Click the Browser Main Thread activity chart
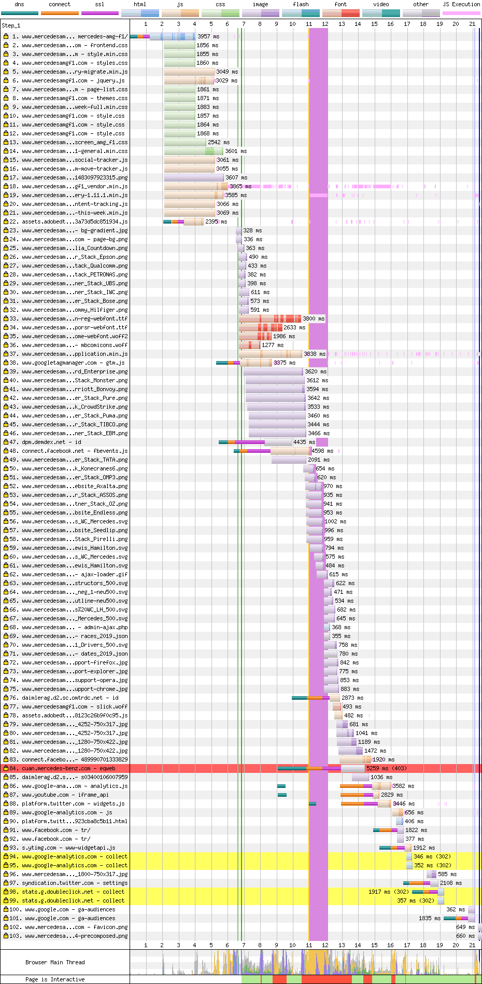The image size is (482, 984). (x=305, y=962)
